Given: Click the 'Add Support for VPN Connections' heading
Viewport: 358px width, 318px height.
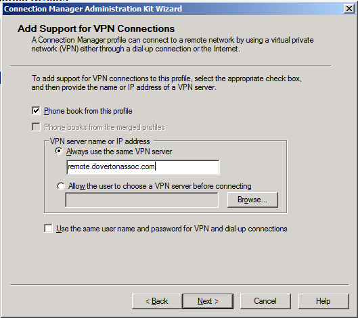Looking at the screenshot, I should pos(96,29).
